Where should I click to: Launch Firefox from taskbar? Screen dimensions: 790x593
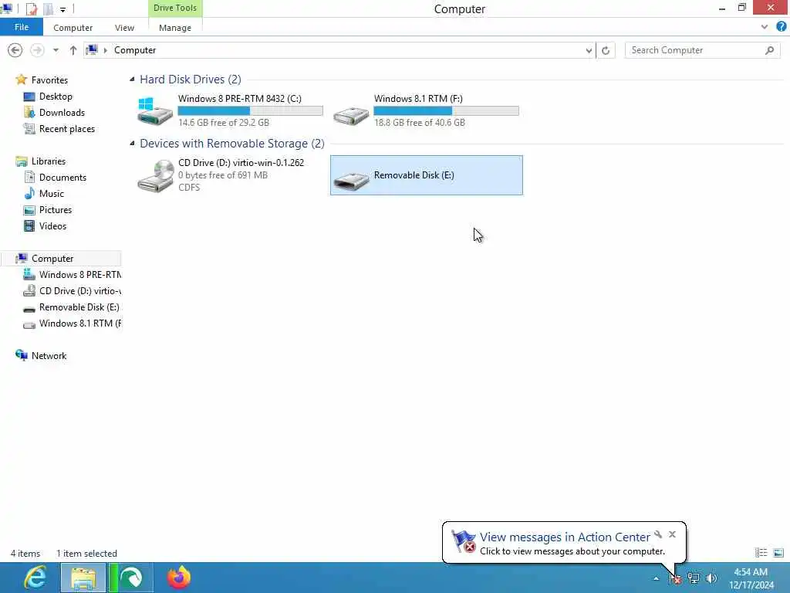point(179,578)
